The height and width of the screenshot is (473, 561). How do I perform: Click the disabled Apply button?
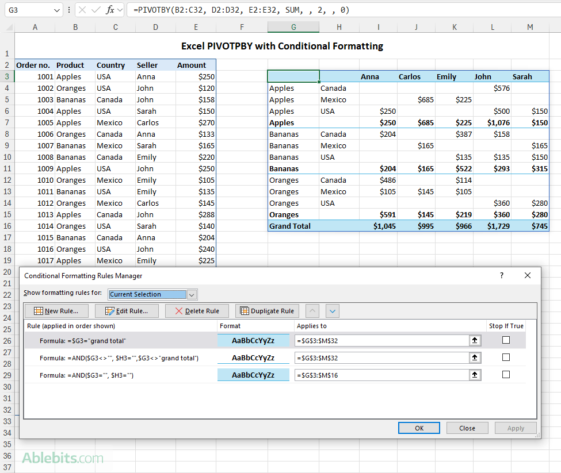coord(516,428)
